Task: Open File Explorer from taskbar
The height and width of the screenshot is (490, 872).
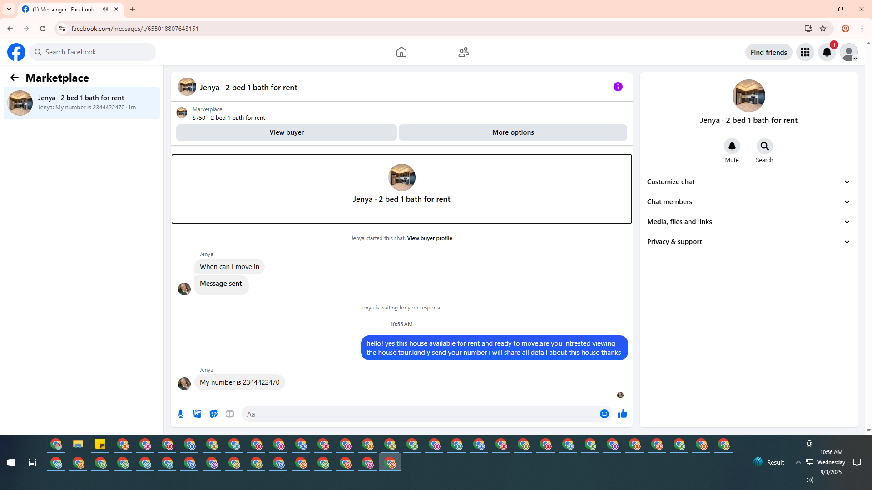Action: point(78,444)
